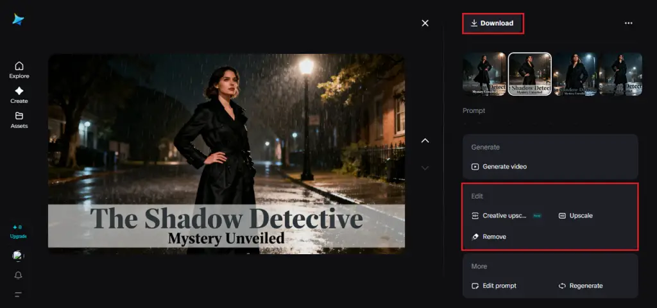Select the second highlighted thumbnail
Viewport: 657px width, 308px height.
coord(529,74)
